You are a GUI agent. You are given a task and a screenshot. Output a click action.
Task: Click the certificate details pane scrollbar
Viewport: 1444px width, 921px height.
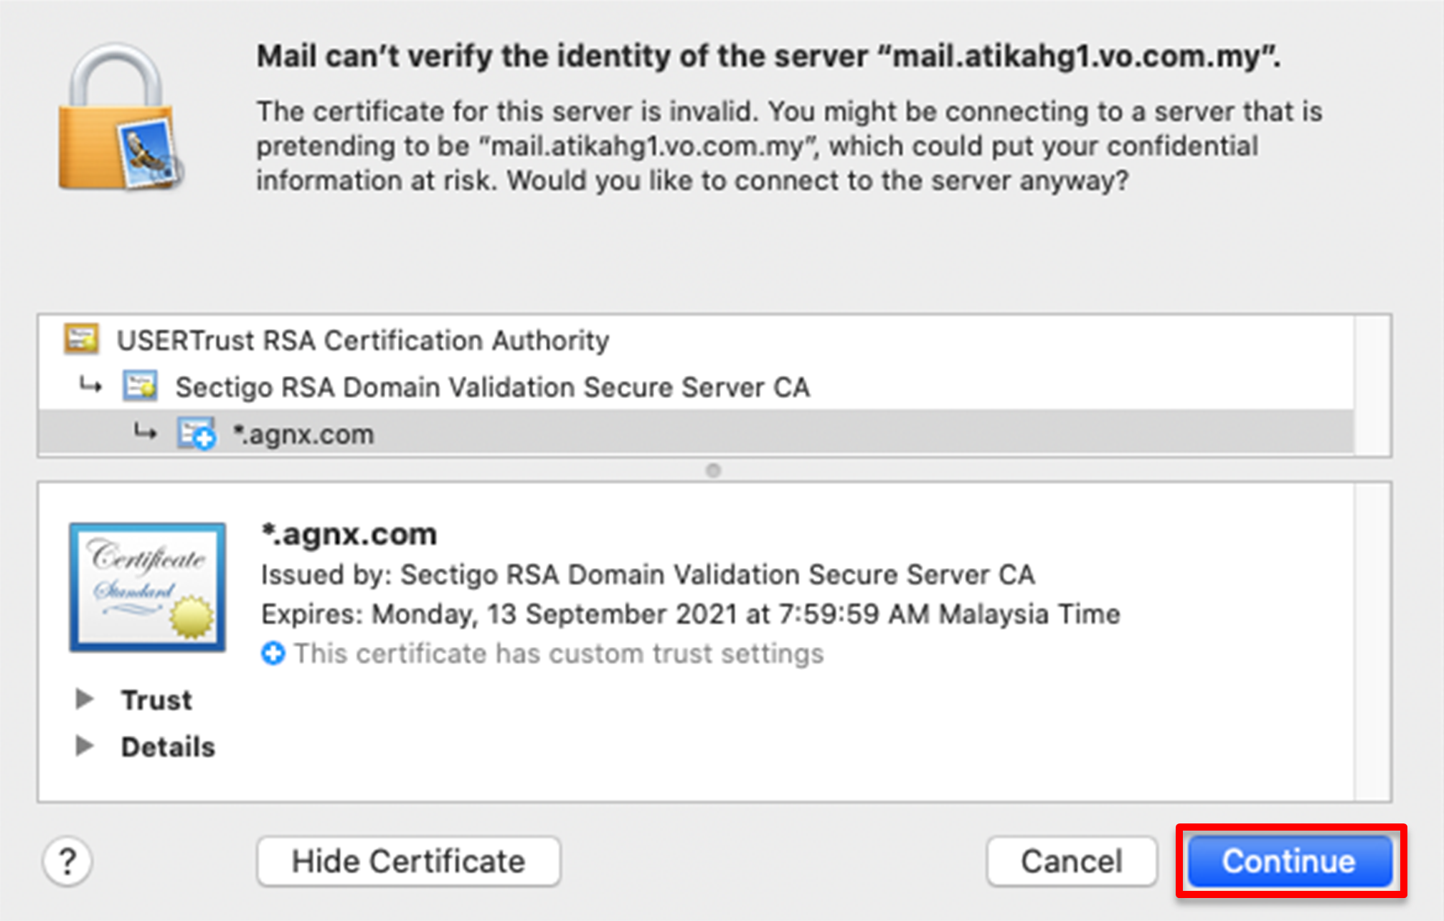click(x=1372, y=641)
